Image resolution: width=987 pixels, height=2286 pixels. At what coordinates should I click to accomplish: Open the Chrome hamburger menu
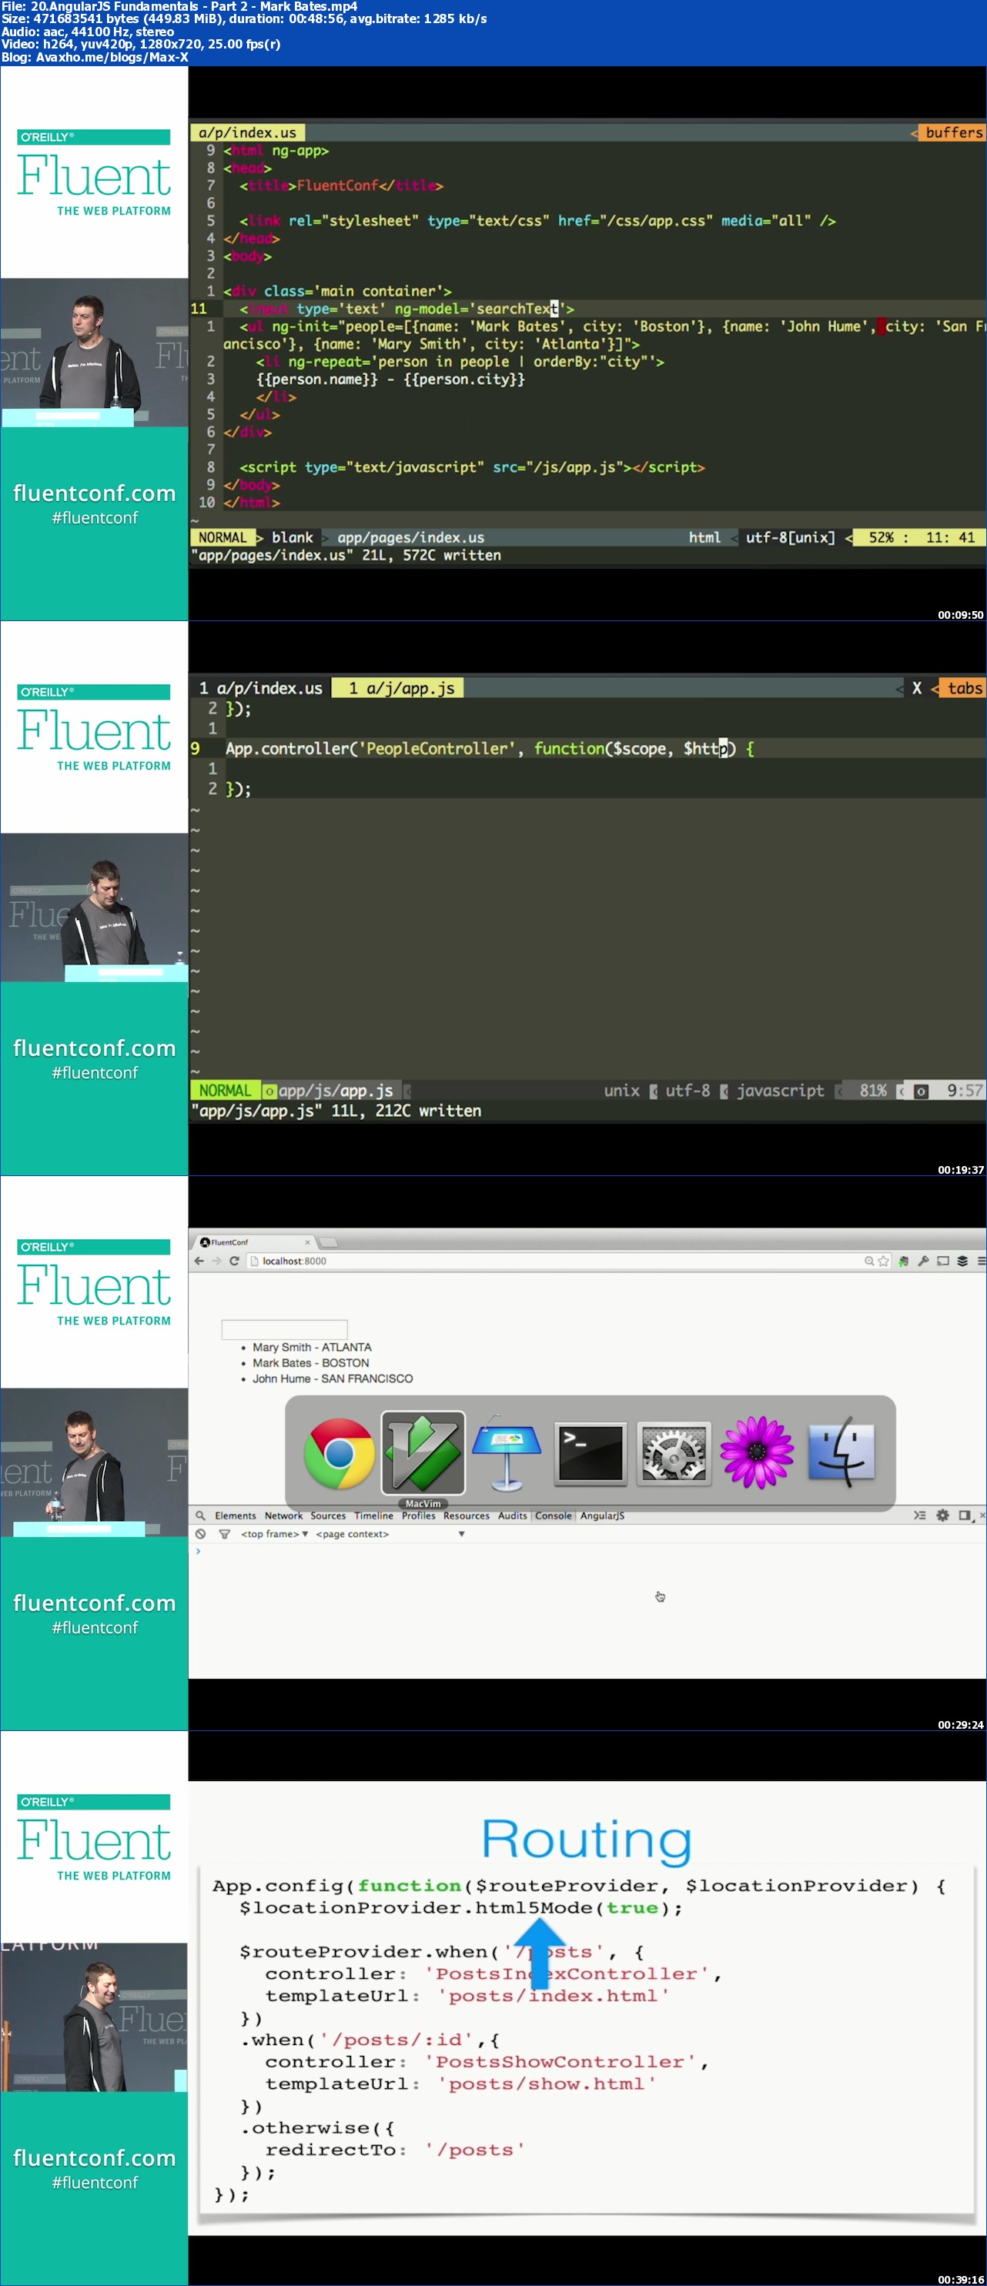(x=981, y=1261)
